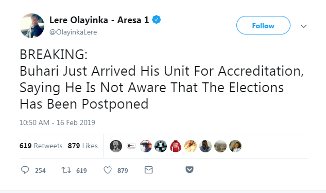Open the first liker's grayscale avatar
326x193 pixels.
tap(116, 146)
